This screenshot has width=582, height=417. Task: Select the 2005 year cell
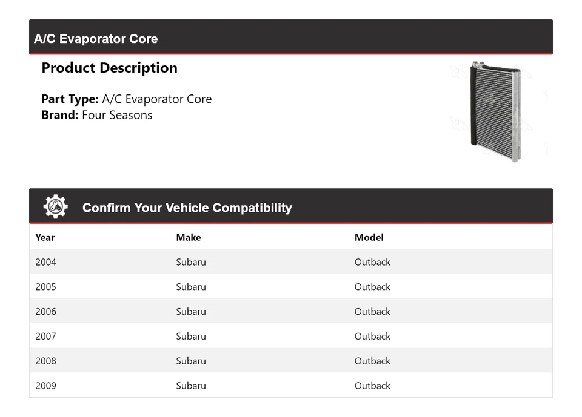tap(45, 287)
